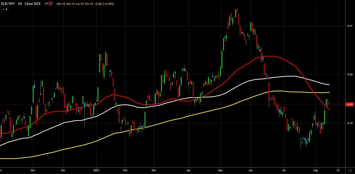Image resolution: width=355 pixels, height=174 pixels.
Task: Click the May label on the time axis
Action: coord(220,170)
